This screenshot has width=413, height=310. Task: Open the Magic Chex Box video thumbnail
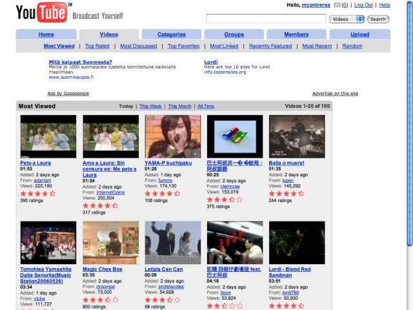(110, 243)
